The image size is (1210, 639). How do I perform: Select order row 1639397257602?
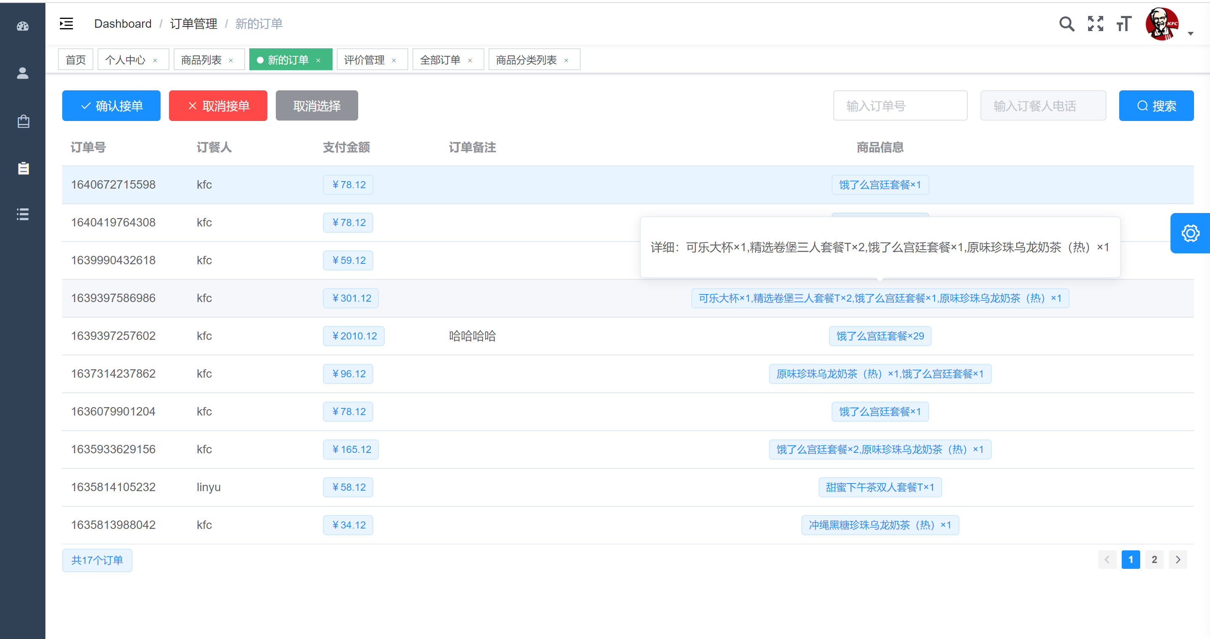pyautogui.click(x=113, y=336)
